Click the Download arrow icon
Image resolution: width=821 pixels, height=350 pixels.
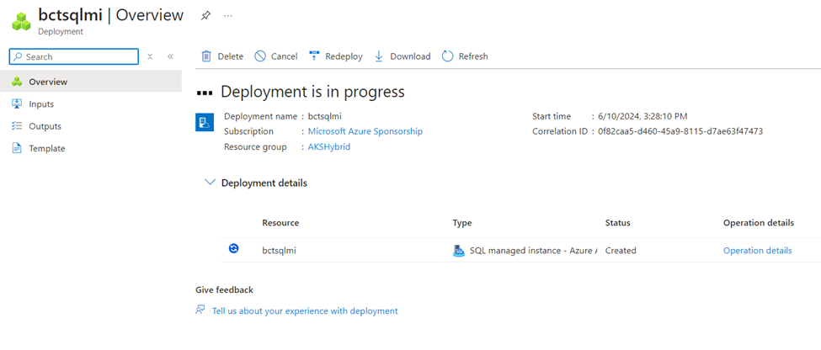point(379,56)
